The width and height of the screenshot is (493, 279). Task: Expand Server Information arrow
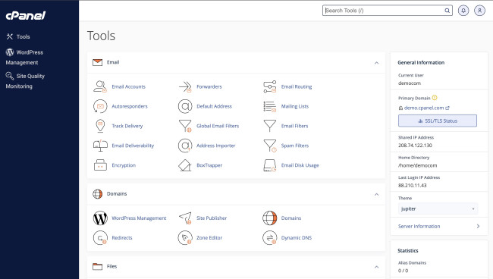(x=478, y=226)
